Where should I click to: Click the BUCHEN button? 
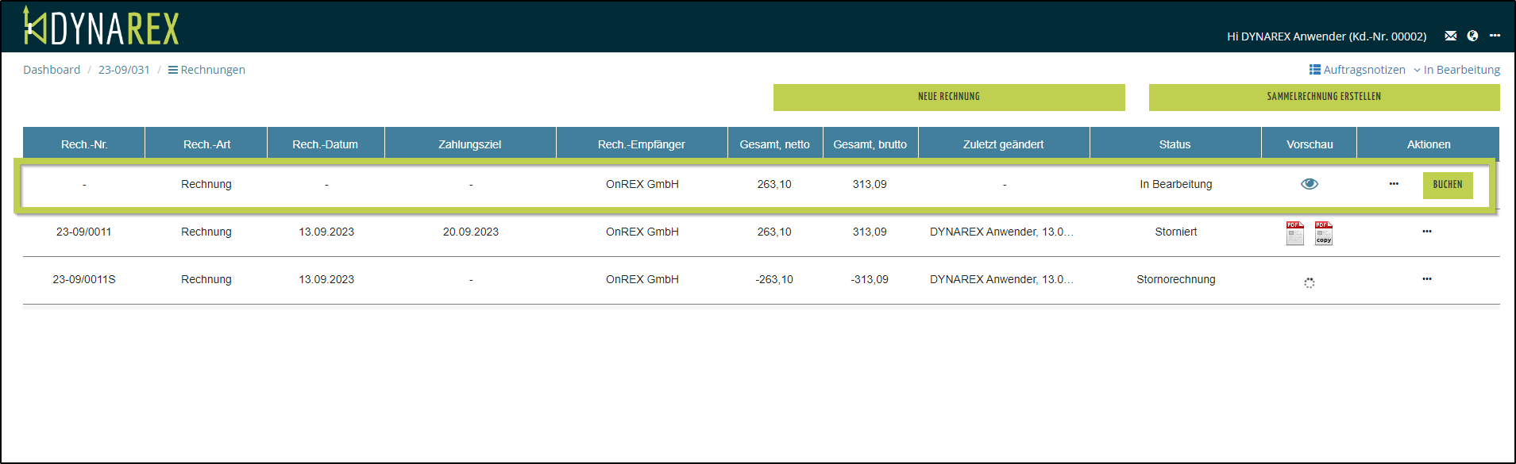1447,185
